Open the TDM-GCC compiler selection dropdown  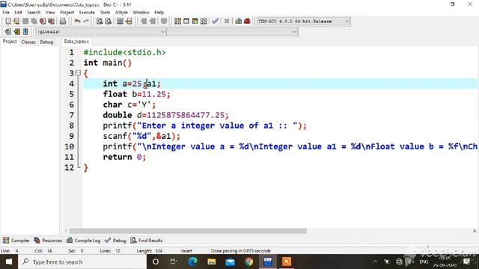pos(303,22)
